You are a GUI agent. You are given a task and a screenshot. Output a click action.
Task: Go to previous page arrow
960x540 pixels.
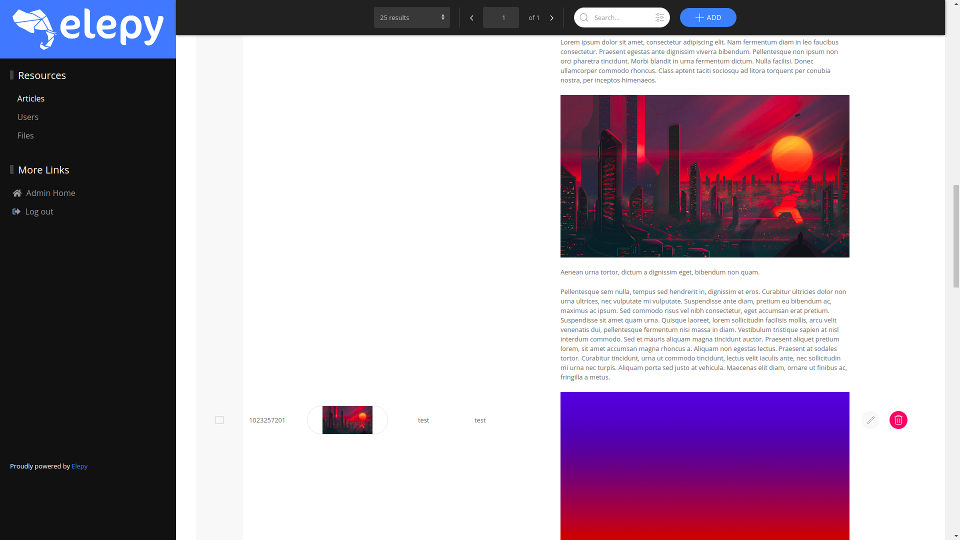pyautogui.click(x=471, y=17)
